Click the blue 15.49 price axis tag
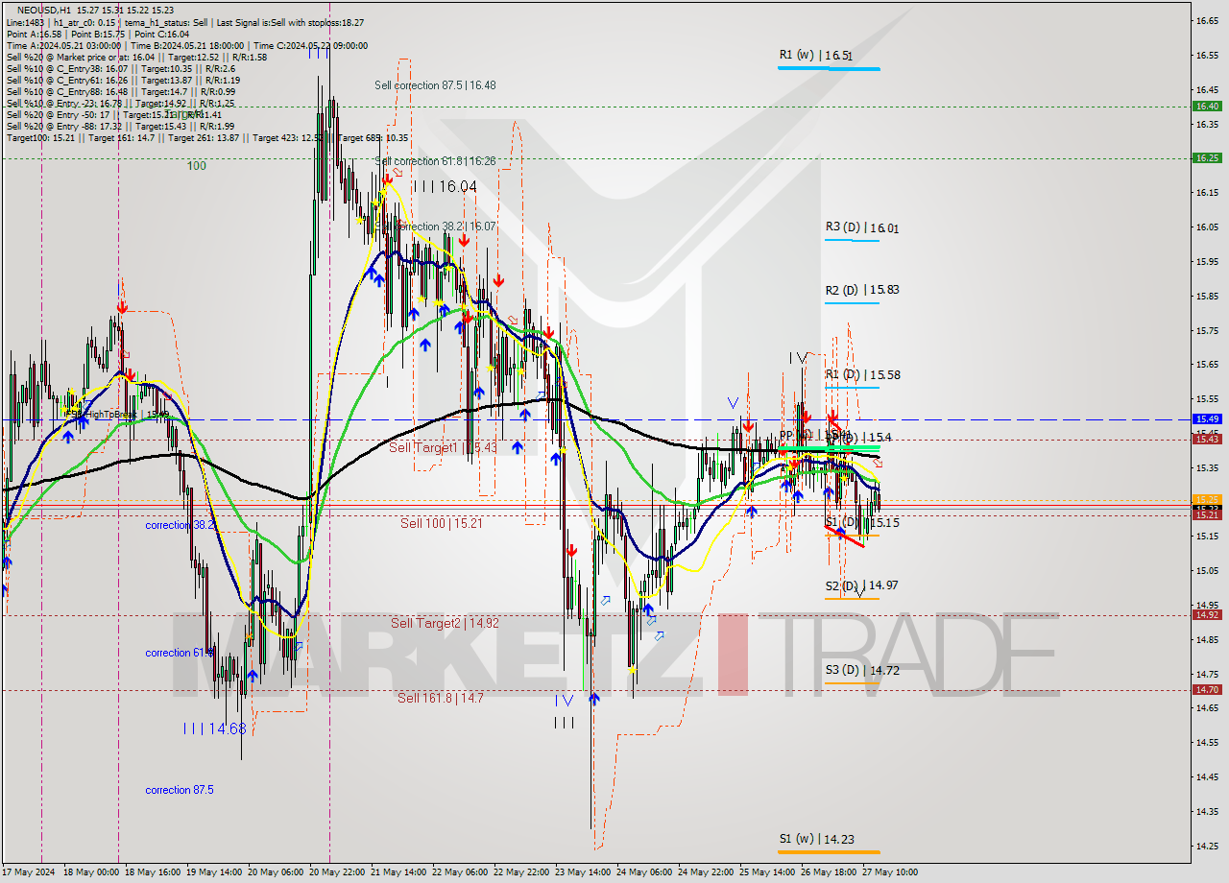Viewport: 1229px width, 883px height. [1206, 419]
